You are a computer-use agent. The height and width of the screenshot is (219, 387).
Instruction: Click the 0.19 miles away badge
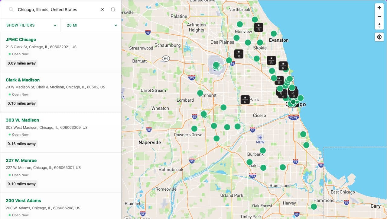pyautogui.click(x=21, y=184)
